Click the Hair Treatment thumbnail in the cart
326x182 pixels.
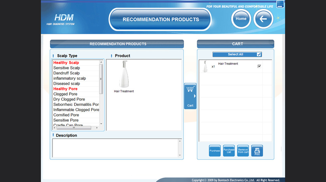click(205, 67)
